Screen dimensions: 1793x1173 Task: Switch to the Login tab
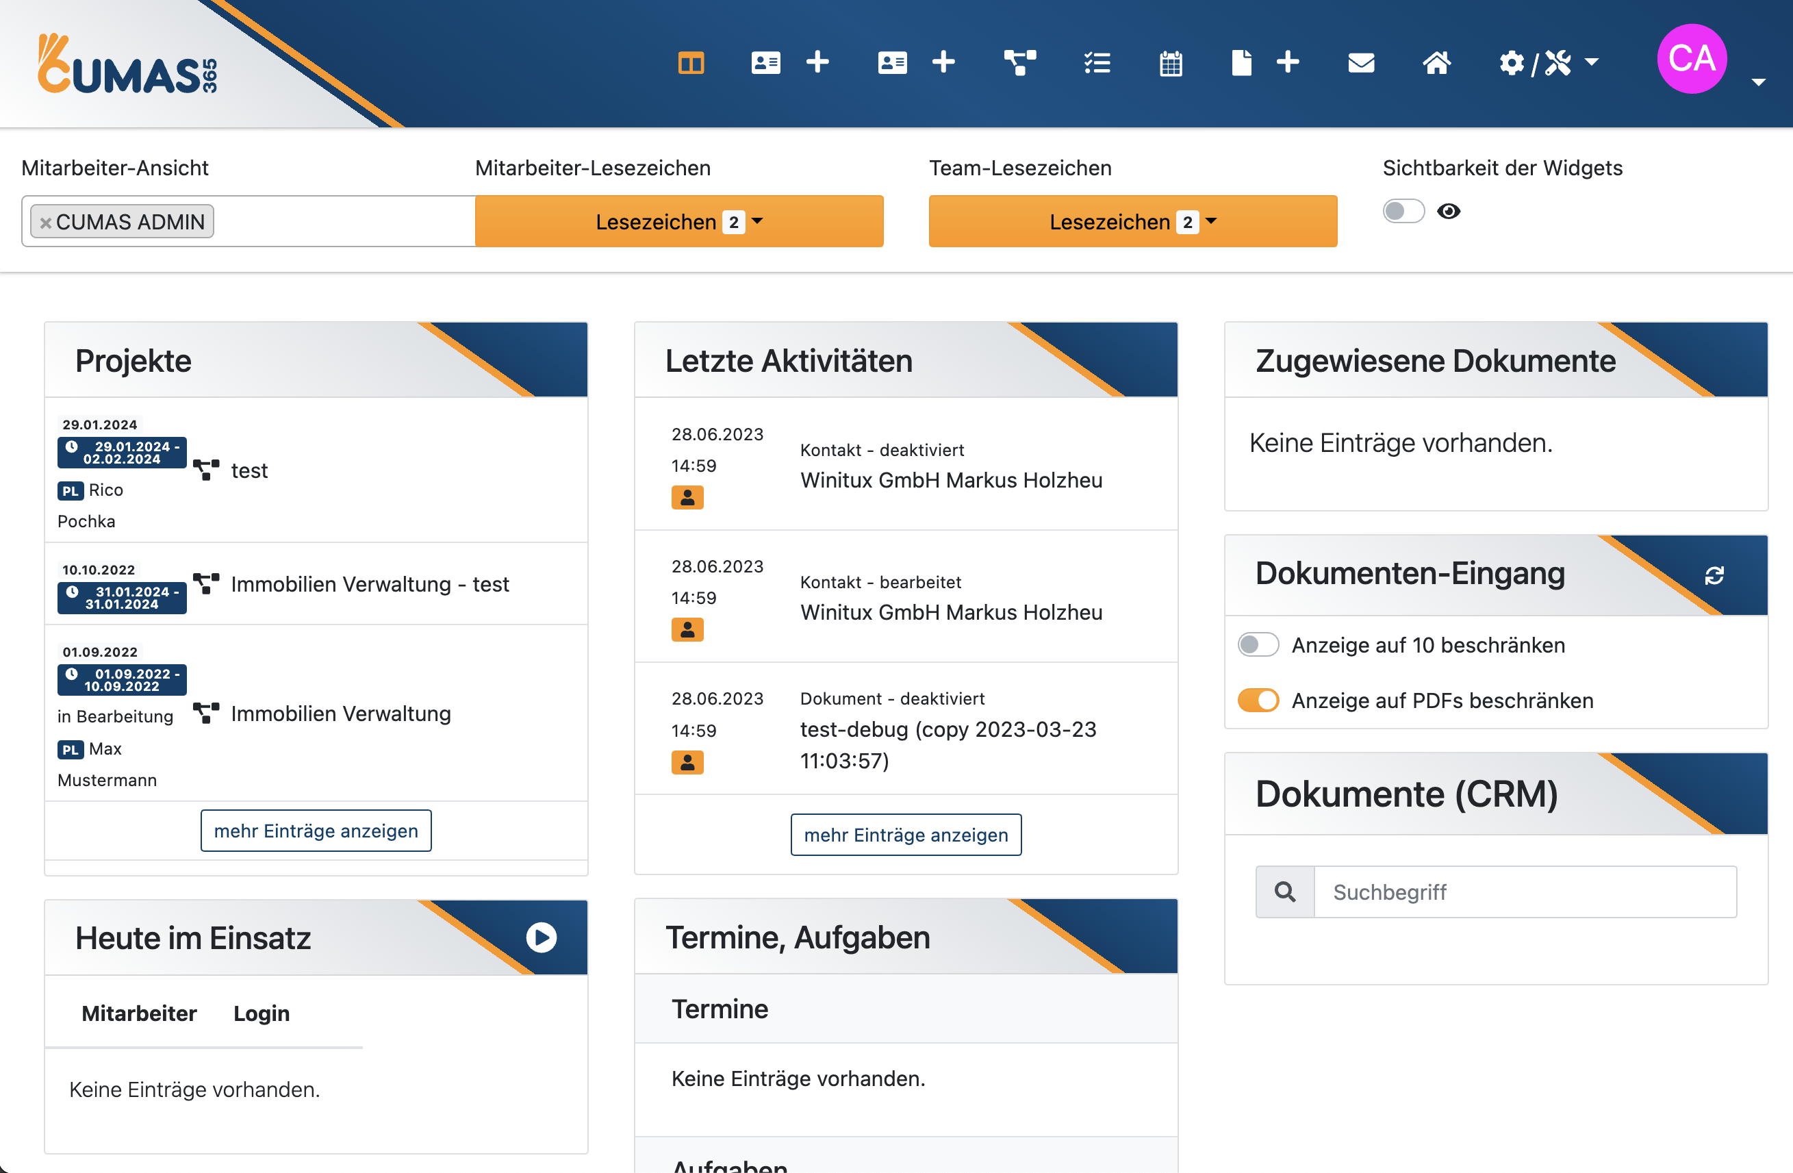[261, 1013]
